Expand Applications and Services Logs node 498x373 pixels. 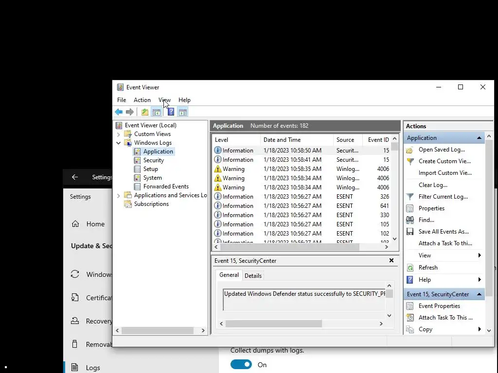pos(119,196)
